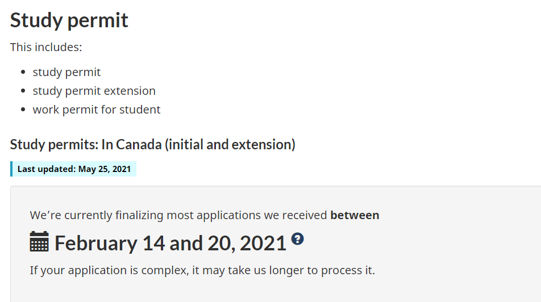
Task: Select 'study permit extension' list item text
Action: pyautogui.click(x=94, y=91)
